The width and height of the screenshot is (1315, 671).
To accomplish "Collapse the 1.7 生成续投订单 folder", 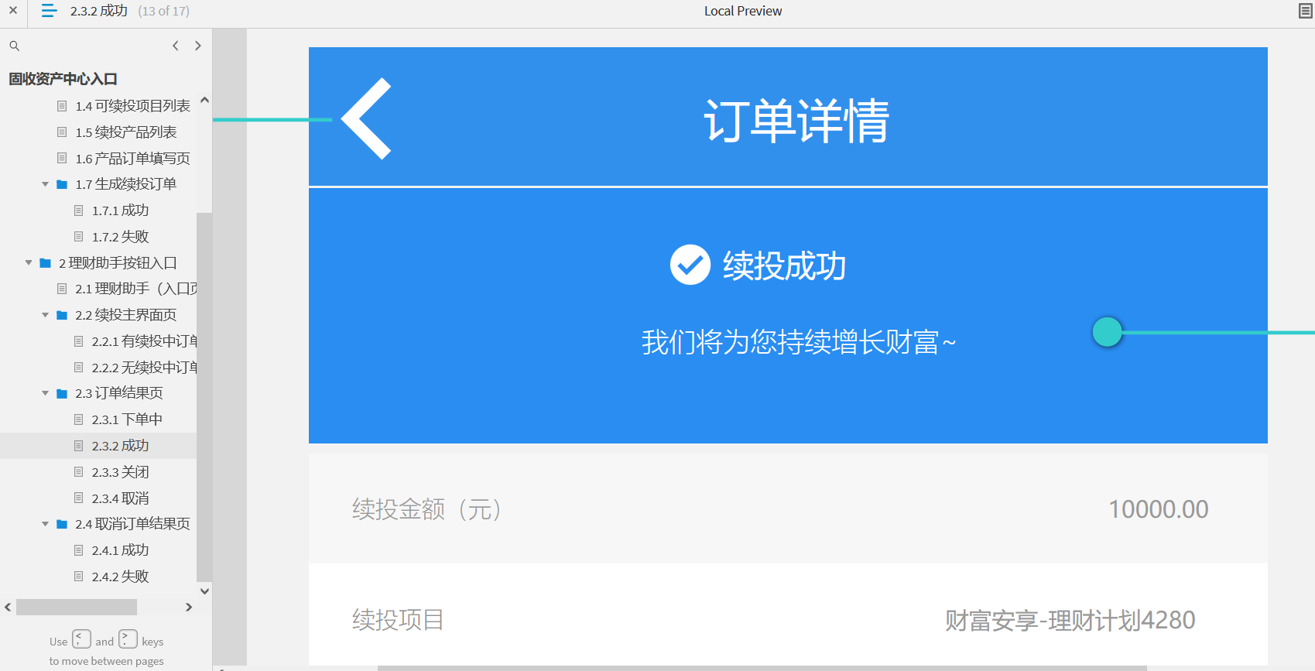I will (x=45, y=184).
